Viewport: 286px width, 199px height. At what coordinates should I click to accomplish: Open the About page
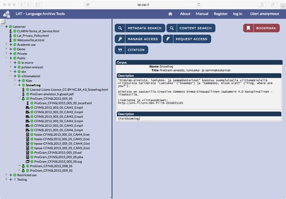tap(185, 14)
